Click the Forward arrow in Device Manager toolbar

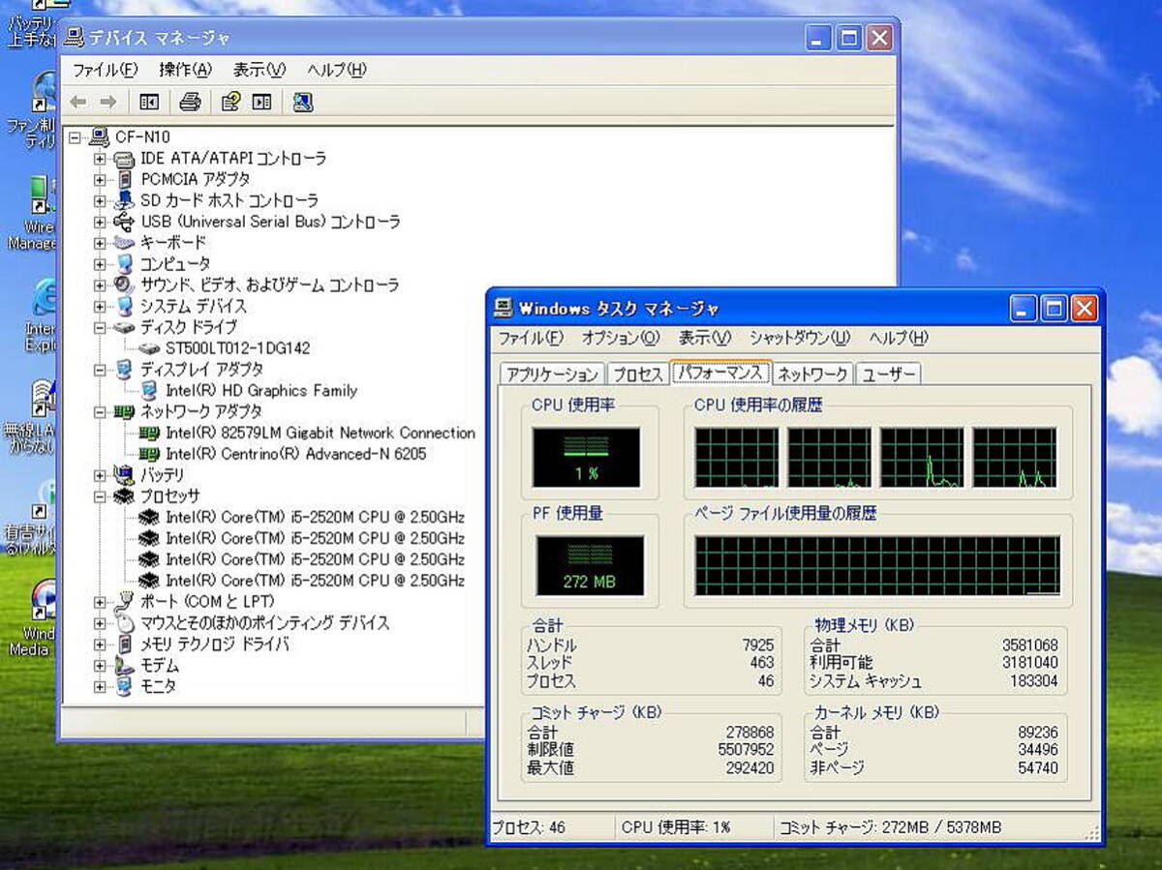pos(107,102)
